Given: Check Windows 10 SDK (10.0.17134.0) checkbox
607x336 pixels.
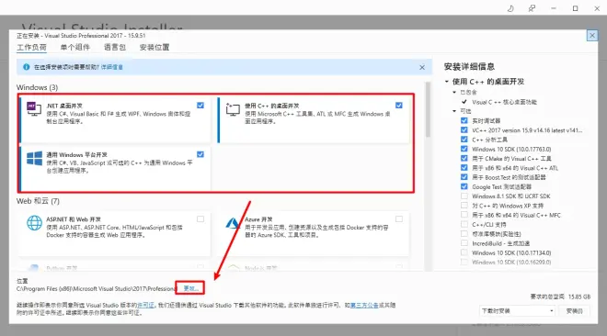Looking at the screenshot, I should point(464,252).
